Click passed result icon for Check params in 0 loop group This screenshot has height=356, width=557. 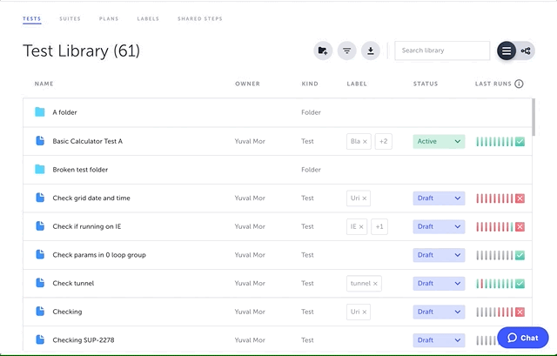pyautogui.click(x=520, y=255)
